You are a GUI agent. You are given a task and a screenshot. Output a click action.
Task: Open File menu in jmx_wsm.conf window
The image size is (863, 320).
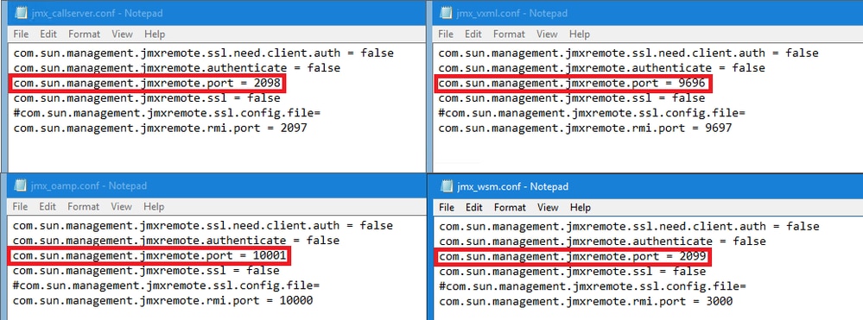[447, 207]
